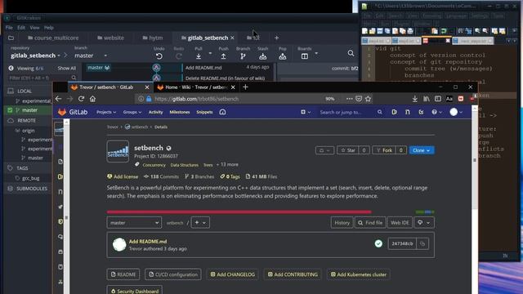Click the Star button on setbench

(x=347, y=150)
